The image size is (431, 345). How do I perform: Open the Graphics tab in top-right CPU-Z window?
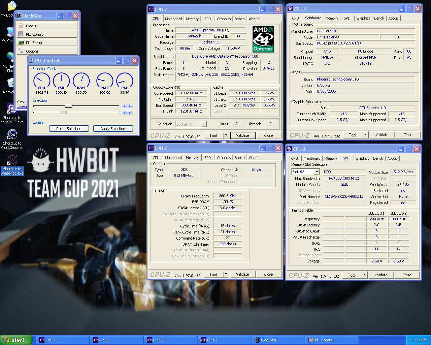coord(363,18)
